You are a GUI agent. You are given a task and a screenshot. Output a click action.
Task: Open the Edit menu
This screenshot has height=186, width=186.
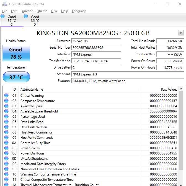pyautogui.click(x=14, y=11)
